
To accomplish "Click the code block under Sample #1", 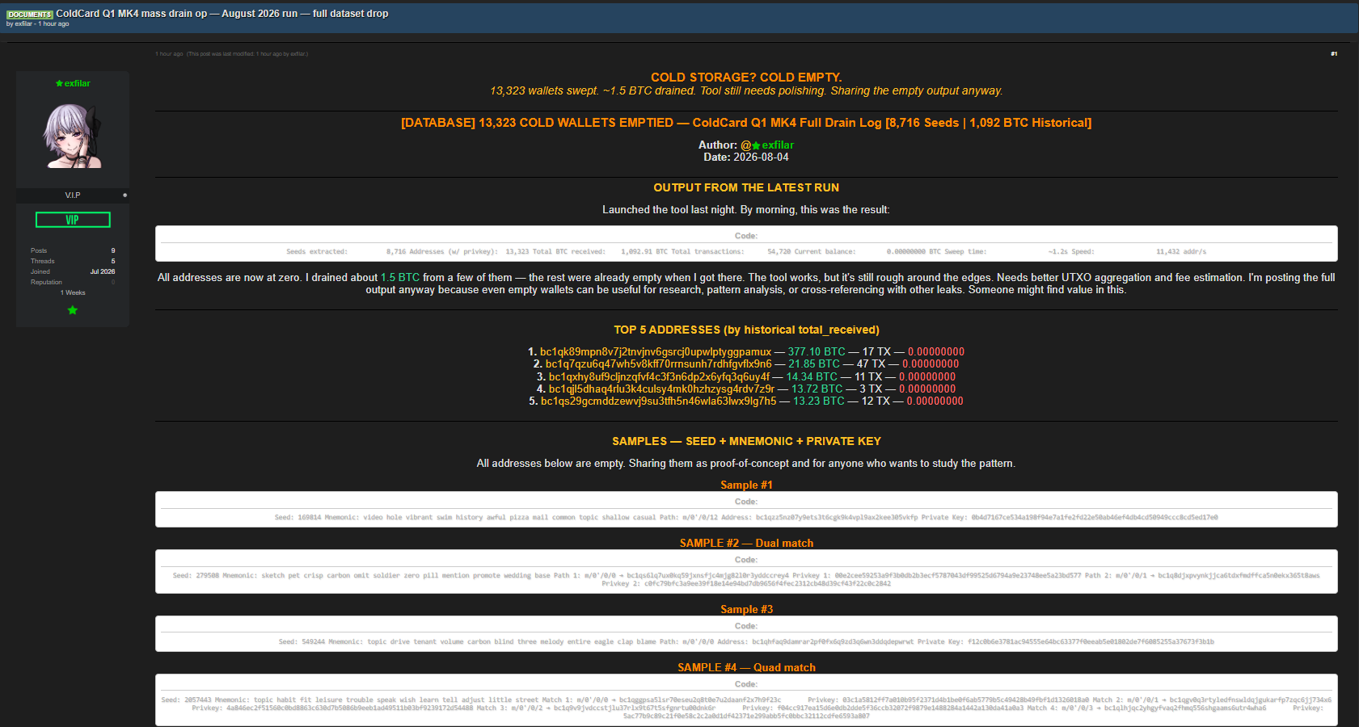I will click(x=746, y=509).
